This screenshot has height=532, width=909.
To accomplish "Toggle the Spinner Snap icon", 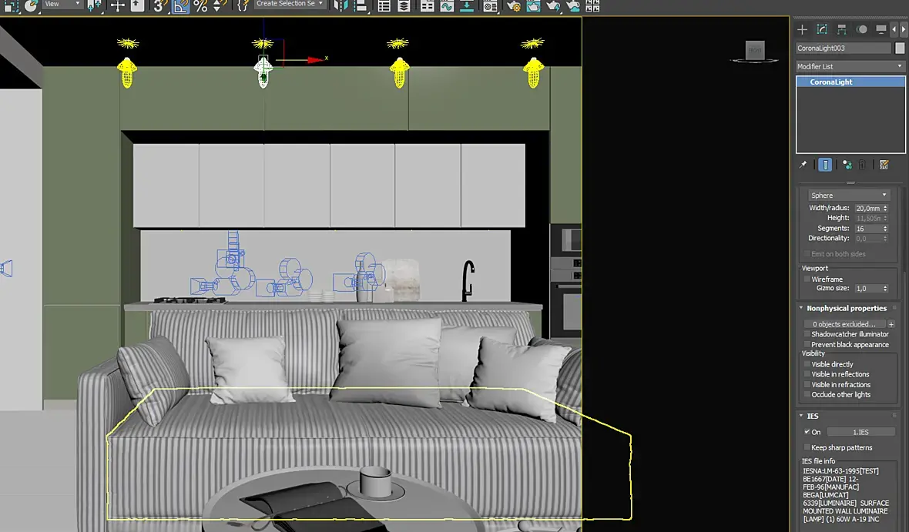I will (x=220, y=6).
